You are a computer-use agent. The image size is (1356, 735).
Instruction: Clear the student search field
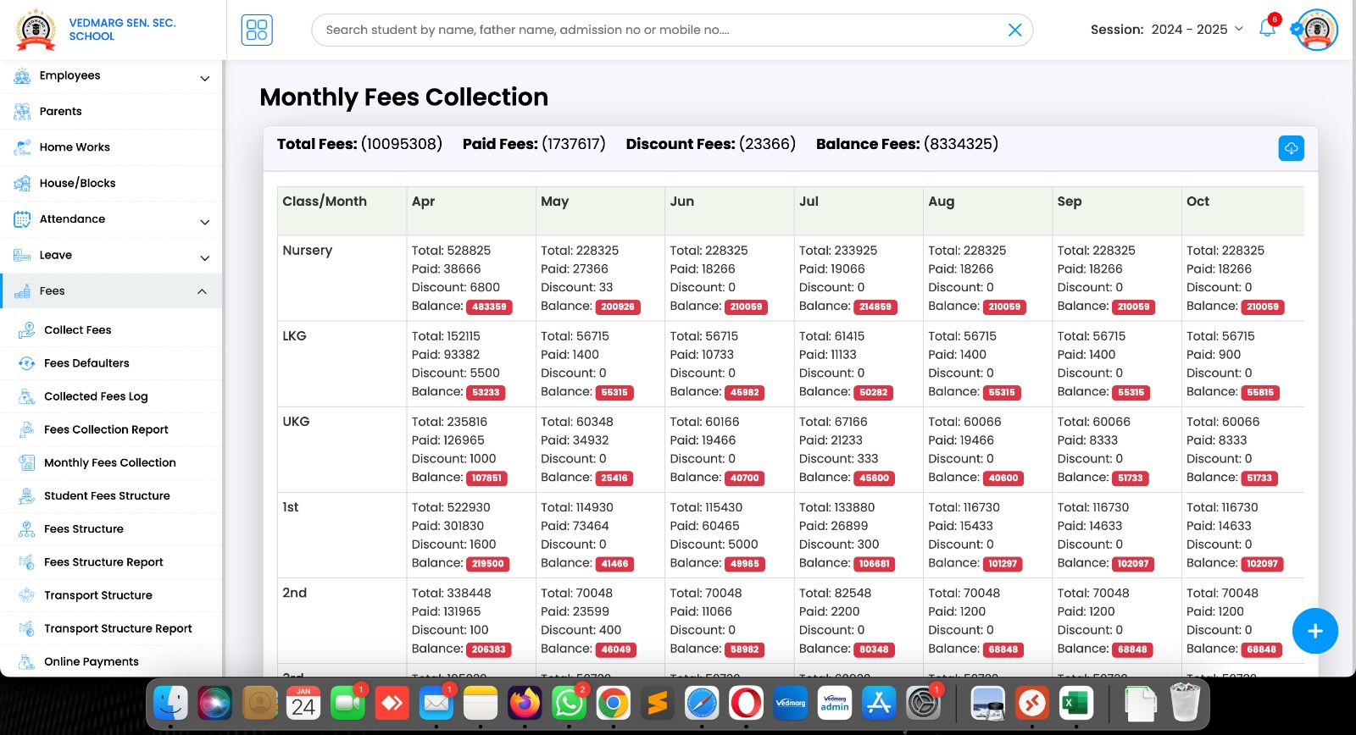pyautogui.click(x=1014, y=30)
